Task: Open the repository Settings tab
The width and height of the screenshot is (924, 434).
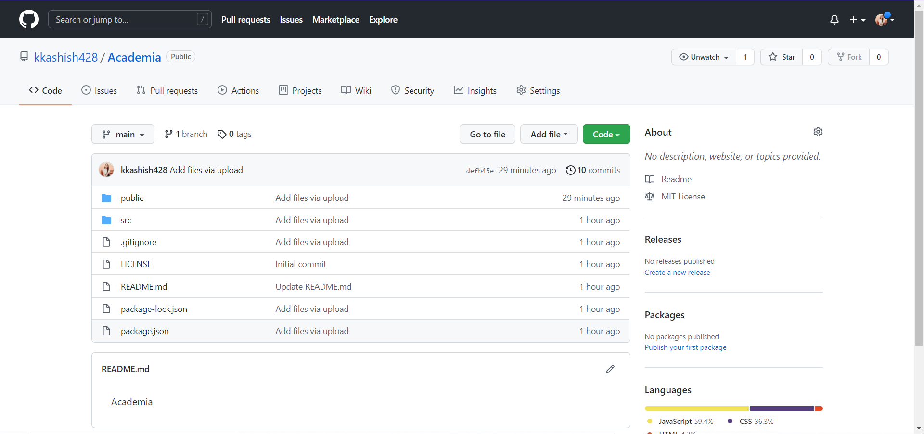Action: 538,90
